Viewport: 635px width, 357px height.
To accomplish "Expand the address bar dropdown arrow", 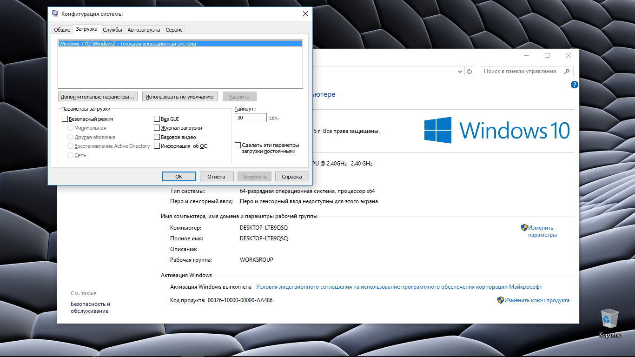I will click(460, 71).
